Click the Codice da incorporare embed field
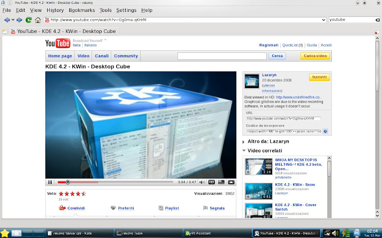The height and width of the screenshot is (238, 382). point(284,131)
